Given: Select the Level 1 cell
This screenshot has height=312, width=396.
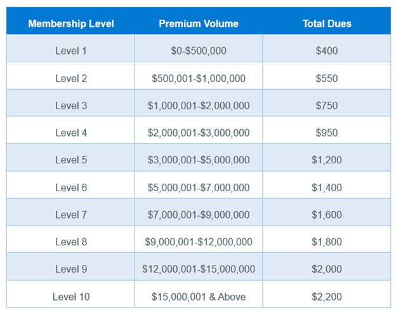Looking at the screenshot, I should 70,51.
